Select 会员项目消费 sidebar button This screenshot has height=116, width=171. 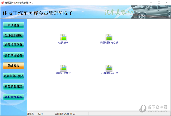click(13, 55)
